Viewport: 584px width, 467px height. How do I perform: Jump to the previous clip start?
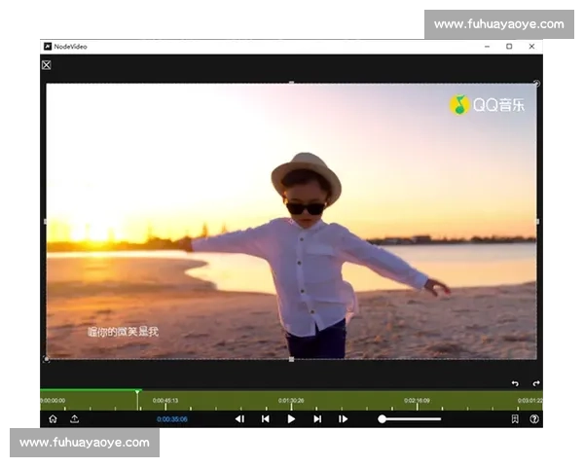pyautogui.click(x=265, y=419)
